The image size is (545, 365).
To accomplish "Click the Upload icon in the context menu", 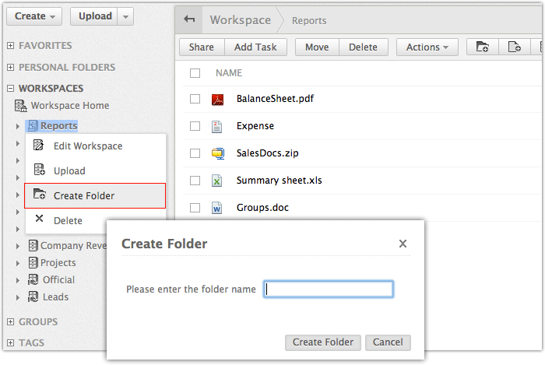I will pyautogui.click(x=39, y=170).
